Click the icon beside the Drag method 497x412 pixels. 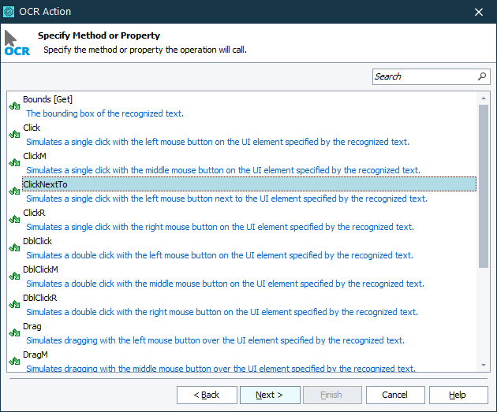[14, 332]
